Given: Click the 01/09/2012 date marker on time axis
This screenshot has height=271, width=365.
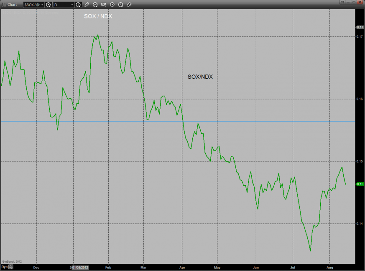Looking at the screenshot, I should click(79, 267).
